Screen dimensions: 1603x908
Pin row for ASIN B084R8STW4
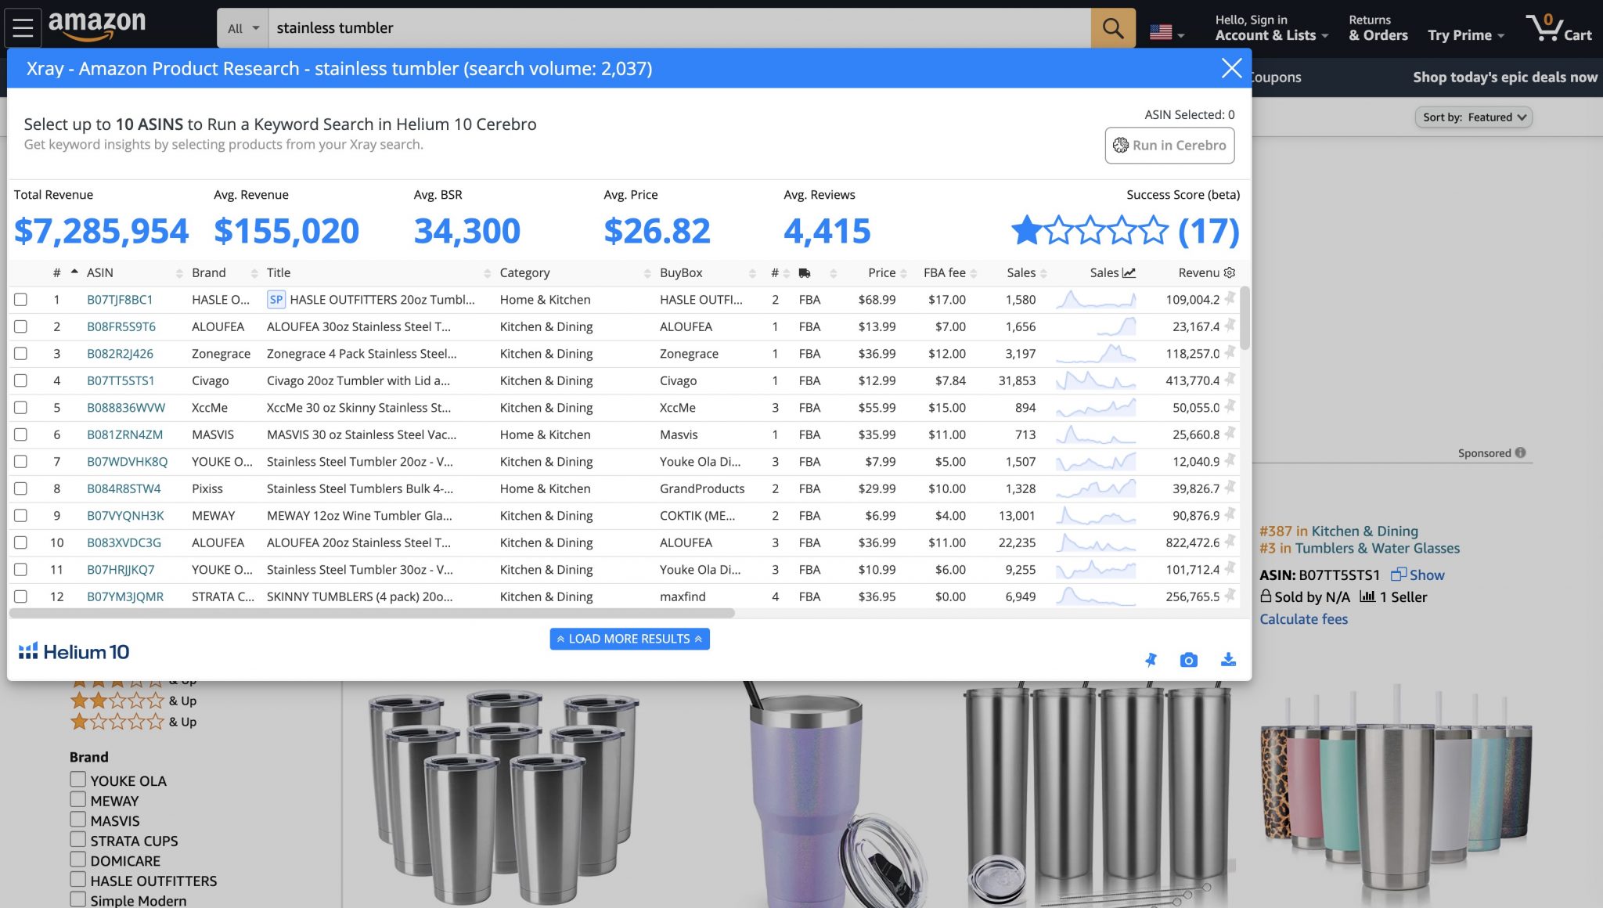pyautogui.click(x=1230, y=488)
